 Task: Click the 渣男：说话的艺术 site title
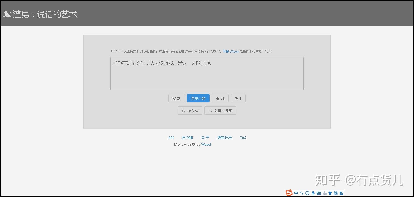click(45, 14)
